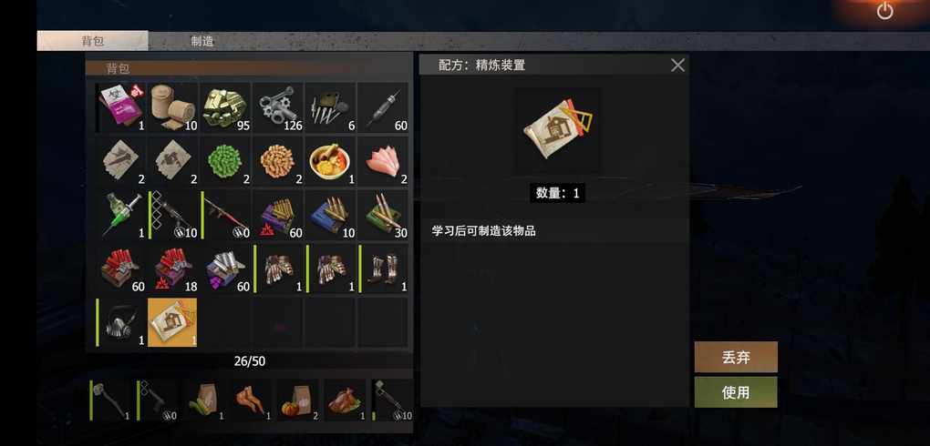Select the pumpkin seed bag in hotbar

point(298,400)
